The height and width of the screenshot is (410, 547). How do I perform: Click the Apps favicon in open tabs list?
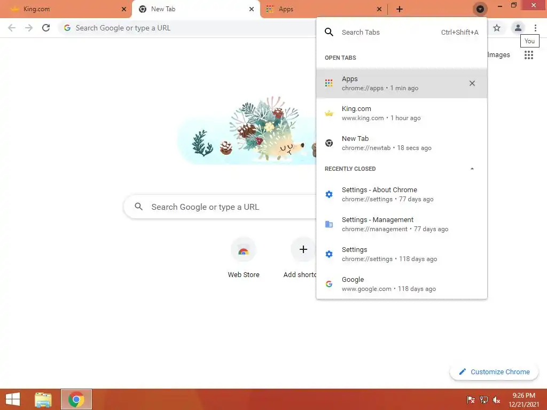tap(329, 83)
